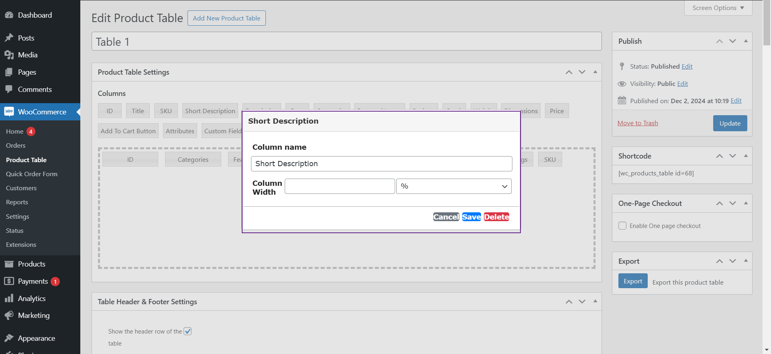Open Media library icon
The width and height of the screenshot is (771, 354).
pyautogui.click(x=9, y=55)
